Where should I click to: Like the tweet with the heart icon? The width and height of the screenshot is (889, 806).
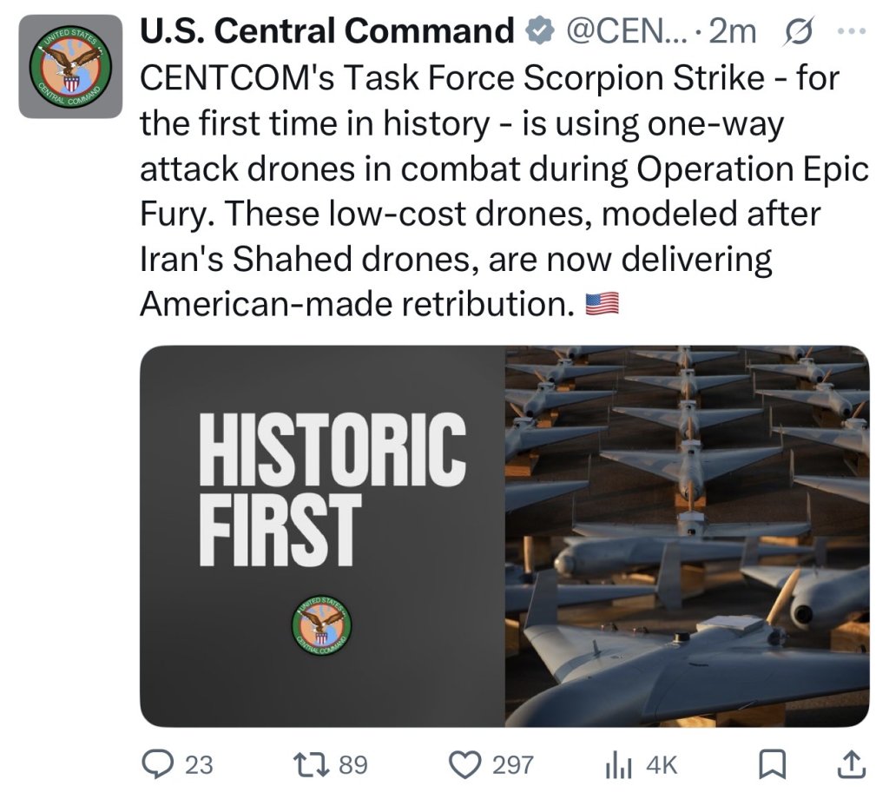465,764
